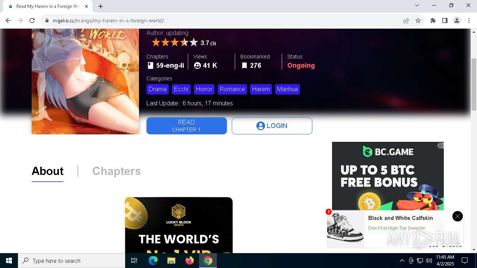Click the scrollbar down arrow
This screenshot has height=268, width=477.
(x=474, y=250)
